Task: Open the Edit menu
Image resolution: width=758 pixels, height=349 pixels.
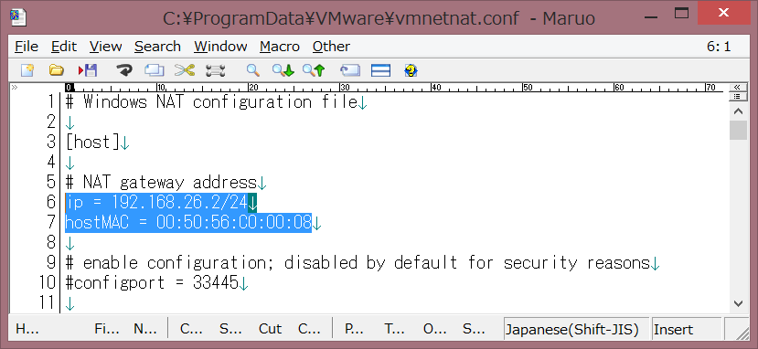Action: tap(64, 47)
